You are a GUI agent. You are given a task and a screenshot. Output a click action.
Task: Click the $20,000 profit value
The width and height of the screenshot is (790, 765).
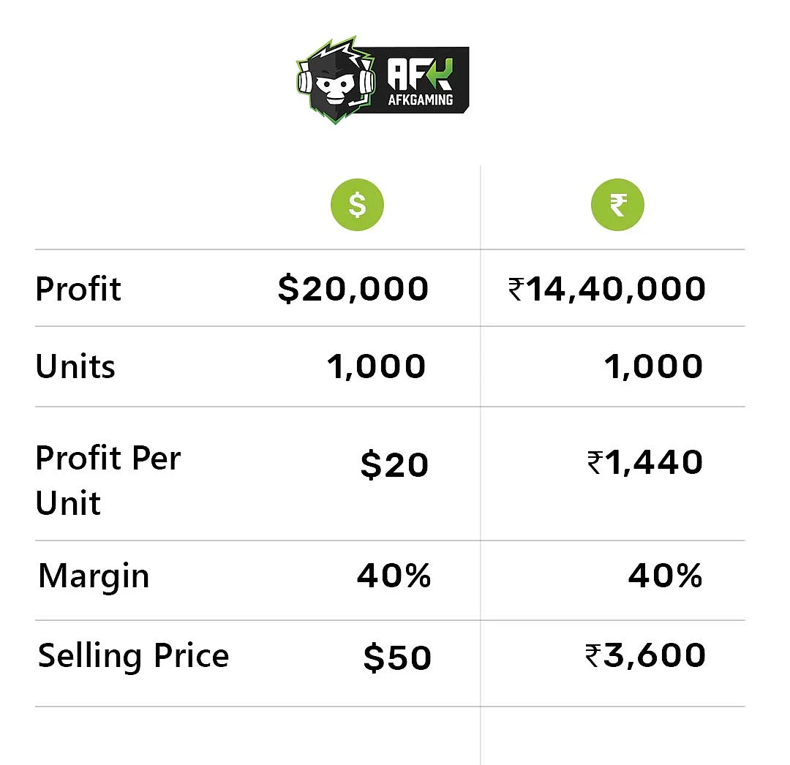[353, 289]
